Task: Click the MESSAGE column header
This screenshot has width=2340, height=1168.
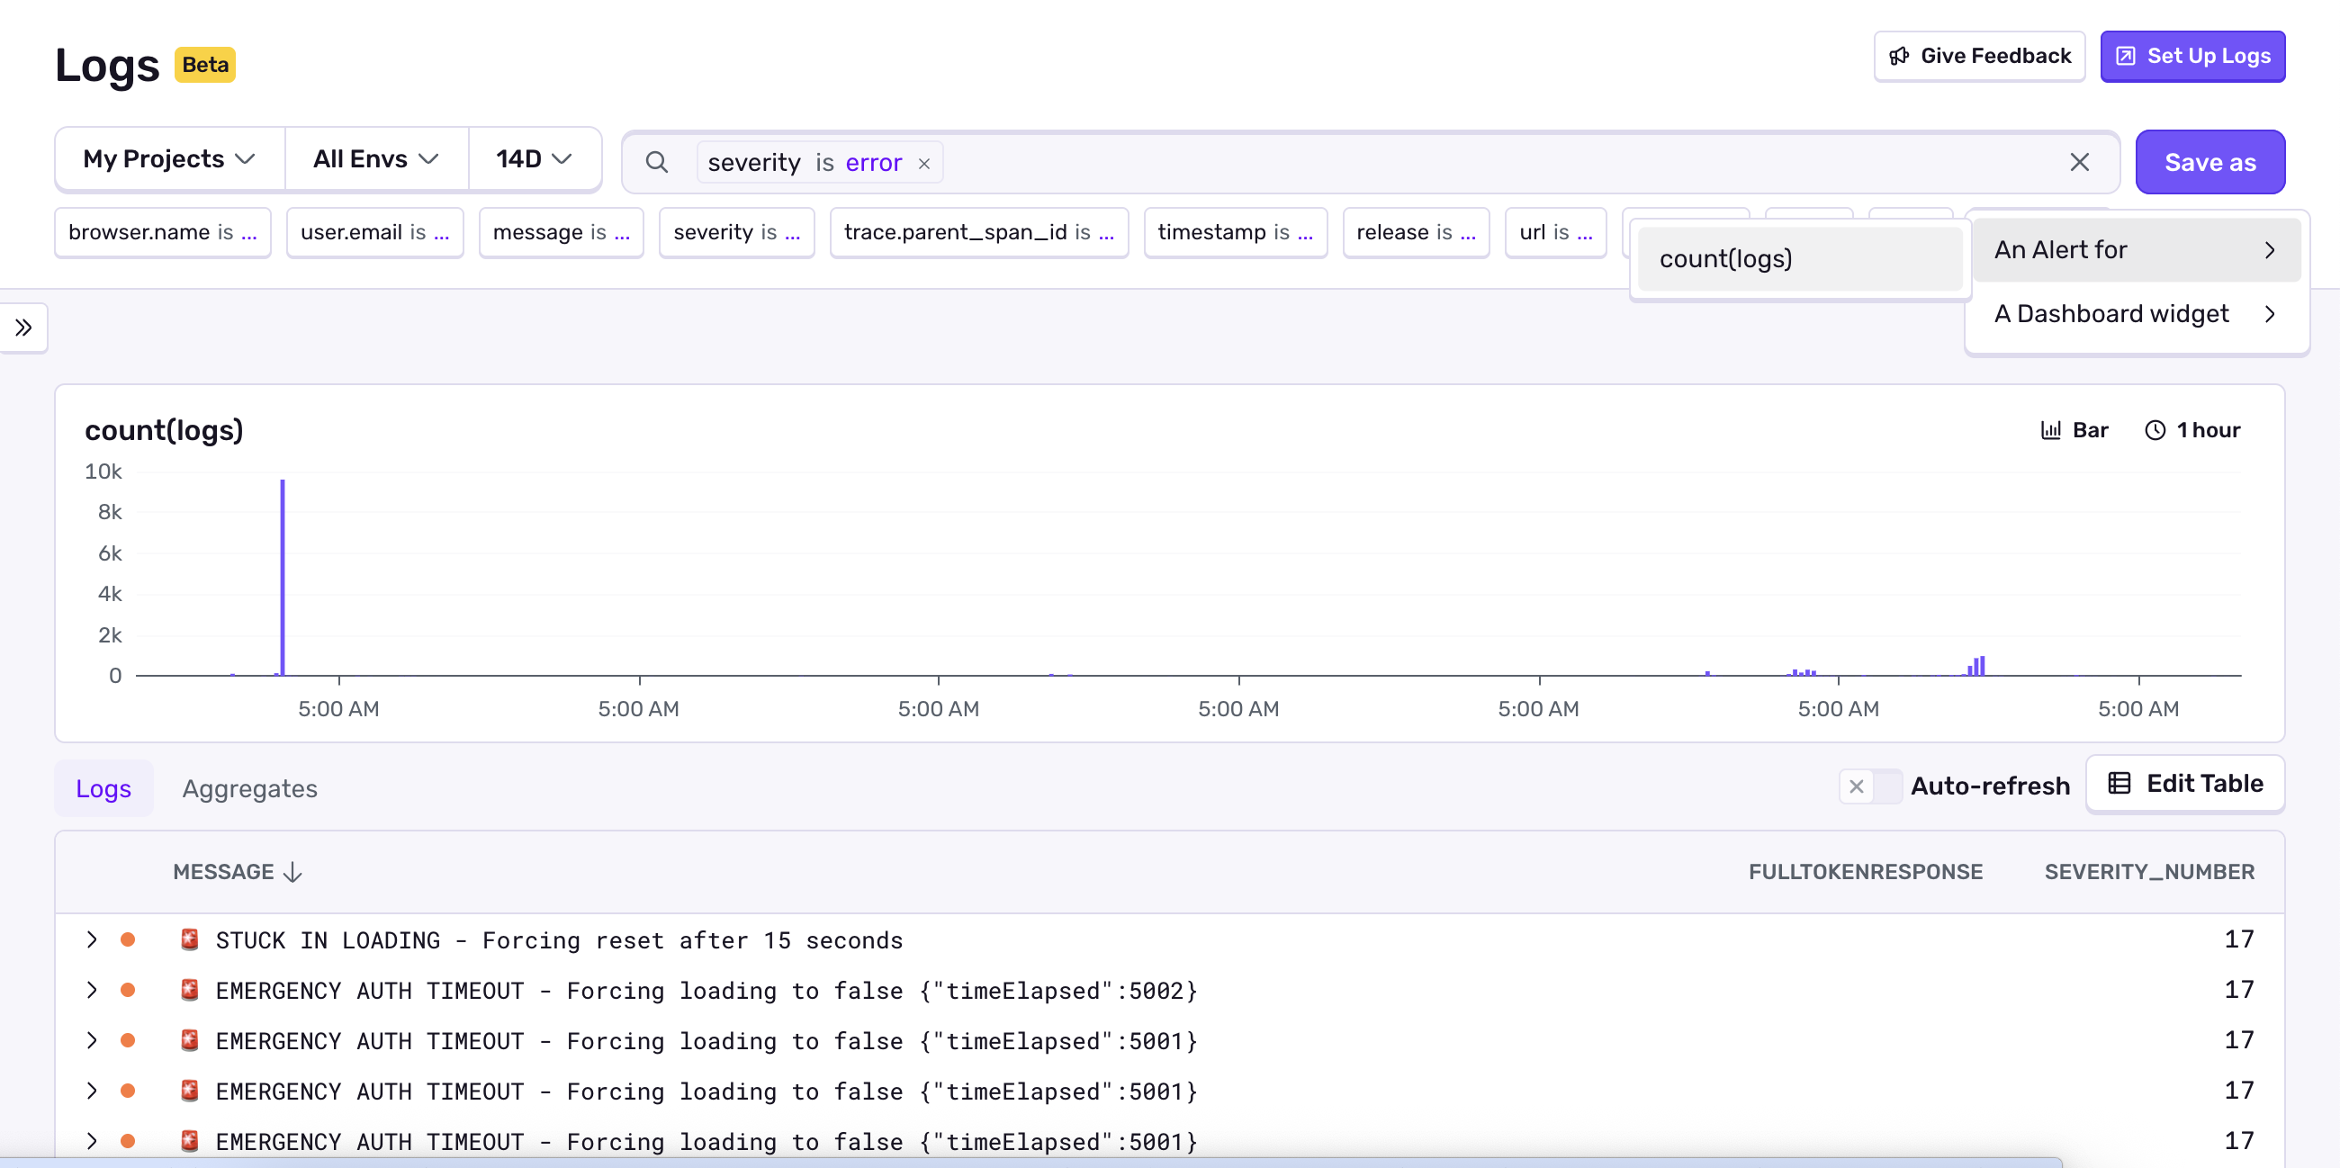Action: (223, 873)
